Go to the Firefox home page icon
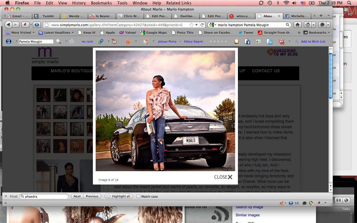 [x=298, y=25]
